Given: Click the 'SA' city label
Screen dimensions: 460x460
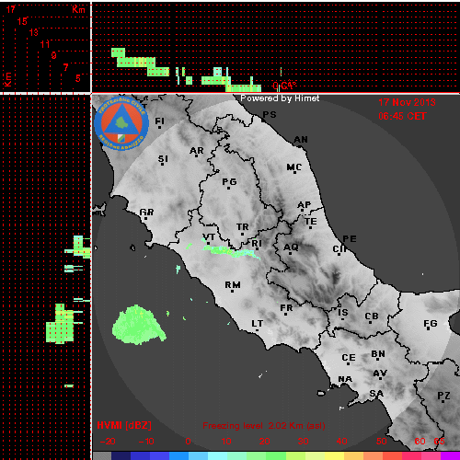Looking at the screenshot, I should [376, 394].
